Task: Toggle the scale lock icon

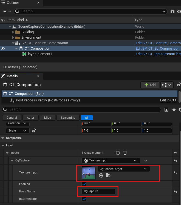Action: [33, 131]
